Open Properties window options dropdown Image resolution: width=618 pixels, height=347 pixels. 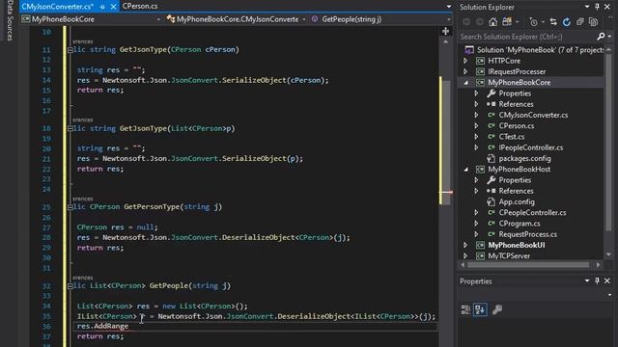[x=587, y=280]
